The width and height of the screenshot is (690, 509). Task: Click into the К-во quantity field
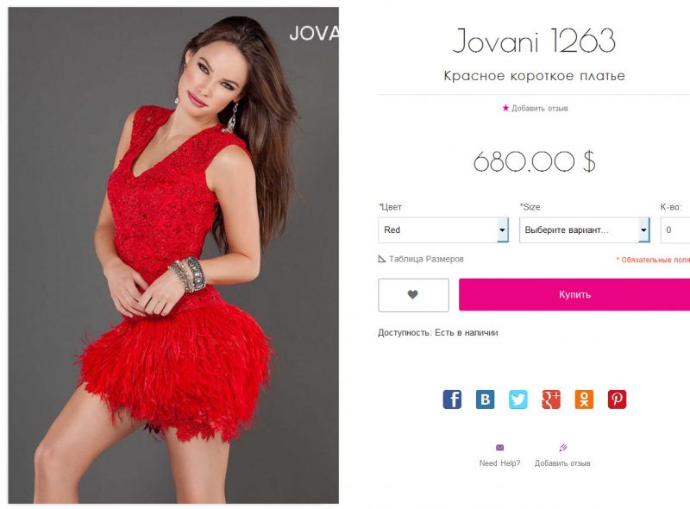[675, 229]
